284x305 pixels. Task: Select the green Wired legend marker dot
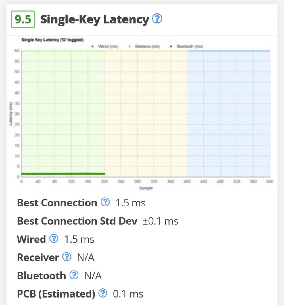(x=92, y=46)
